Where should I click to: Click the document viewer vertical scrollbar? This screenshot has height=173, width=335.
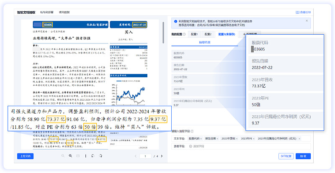[163, 33]
